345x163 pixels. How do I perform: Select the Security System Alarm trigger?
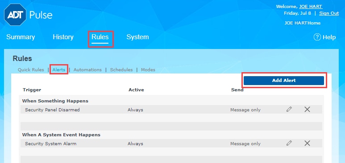(x=50, y=144)
